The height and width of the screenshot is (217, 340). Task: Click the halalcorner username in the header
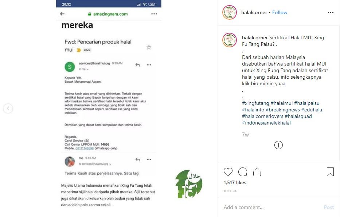[254, 12]
